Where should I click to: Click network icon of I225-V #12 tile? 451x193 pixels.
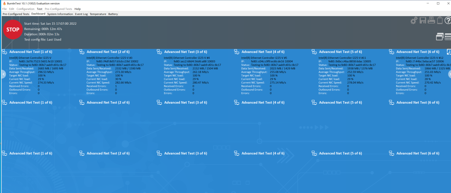[x=392, y=52]
